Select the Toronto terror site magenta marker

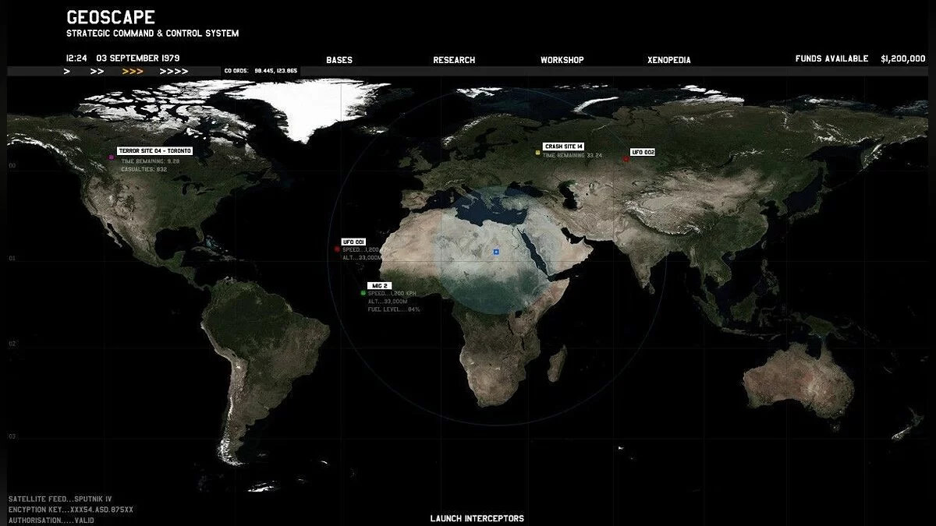(x=112, y=157)
